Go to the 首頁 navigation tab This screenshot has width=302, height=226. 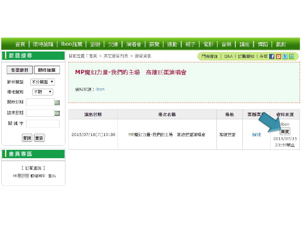pos(20,44)
